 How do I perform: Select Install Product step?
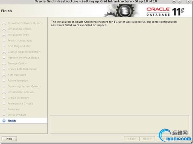tap(17, 115)
